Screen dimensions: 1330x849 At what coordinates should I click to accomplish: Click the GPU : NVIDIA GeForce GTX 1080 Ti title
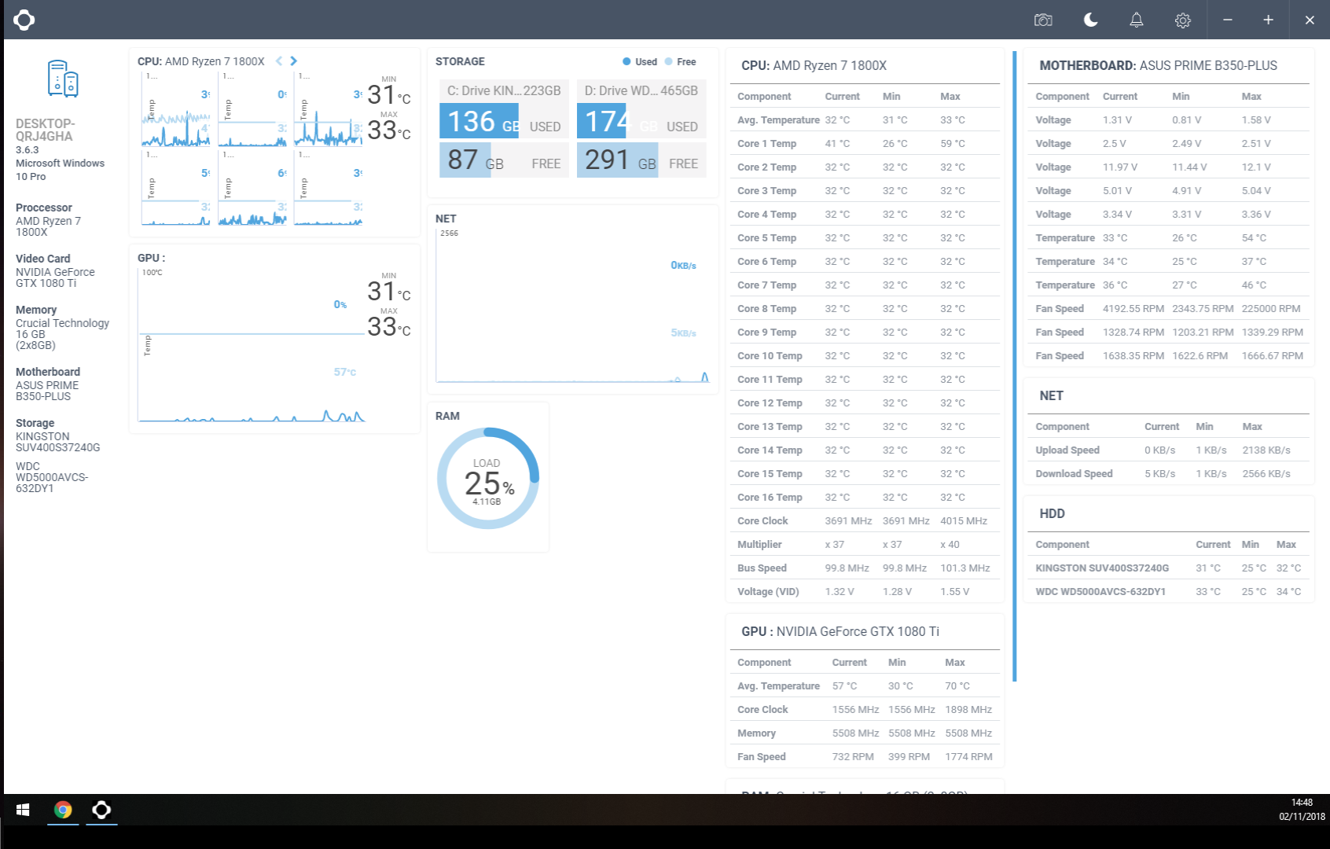(x=840, y=632)
